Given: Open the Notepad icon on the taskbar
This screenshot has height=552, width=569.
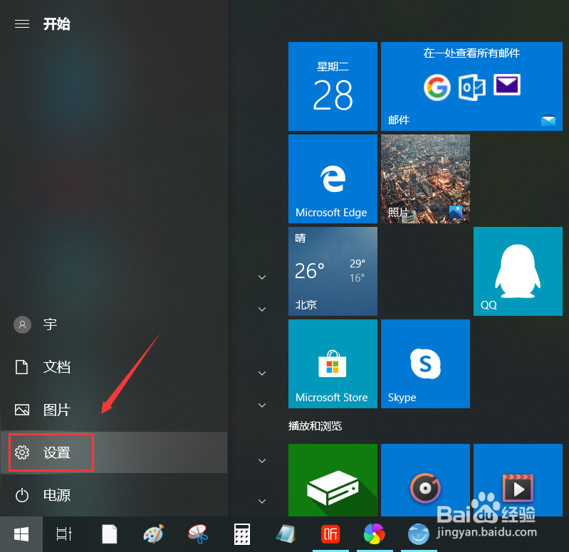Looking at the screenshot, I should tap(286, 534).
